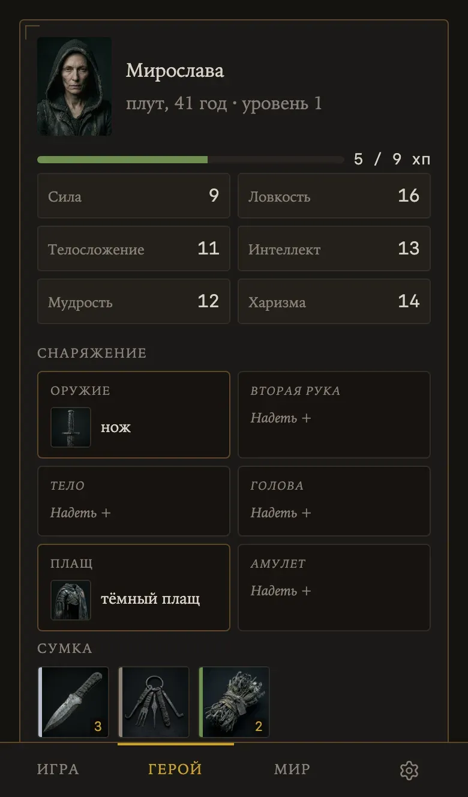Click the green health points bar
This screenshot has width=468, height=797.
click(x=191, y=160)
